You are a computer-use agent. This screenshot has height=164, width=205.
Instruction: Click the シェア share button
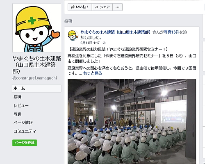(x=102, y=7)
